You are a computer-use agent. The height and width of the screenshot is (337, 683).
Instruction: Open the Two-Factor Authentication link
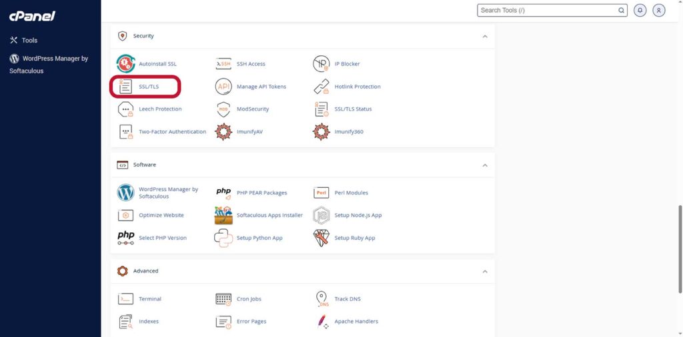pyautogui.click(x=173, y=132)
